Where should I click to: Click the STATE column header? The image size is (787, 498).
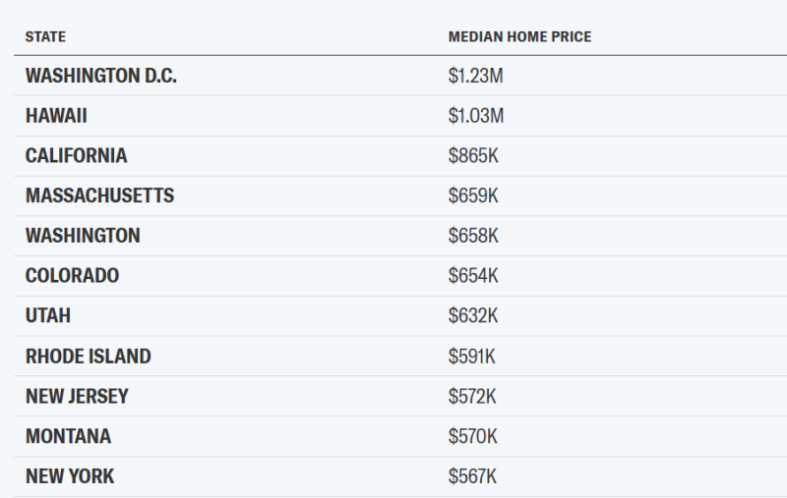tap(45, 37)
